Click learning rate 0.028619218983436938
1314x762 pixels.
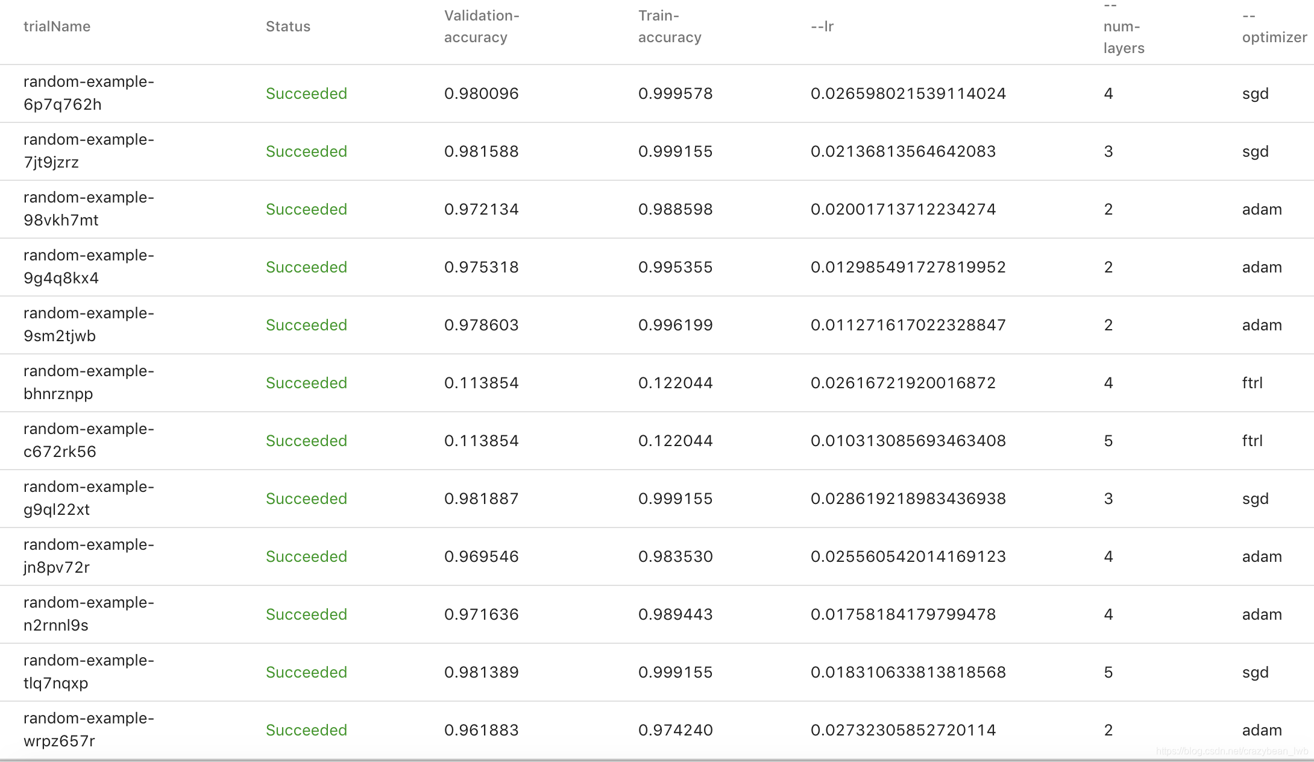coord(908,499)
